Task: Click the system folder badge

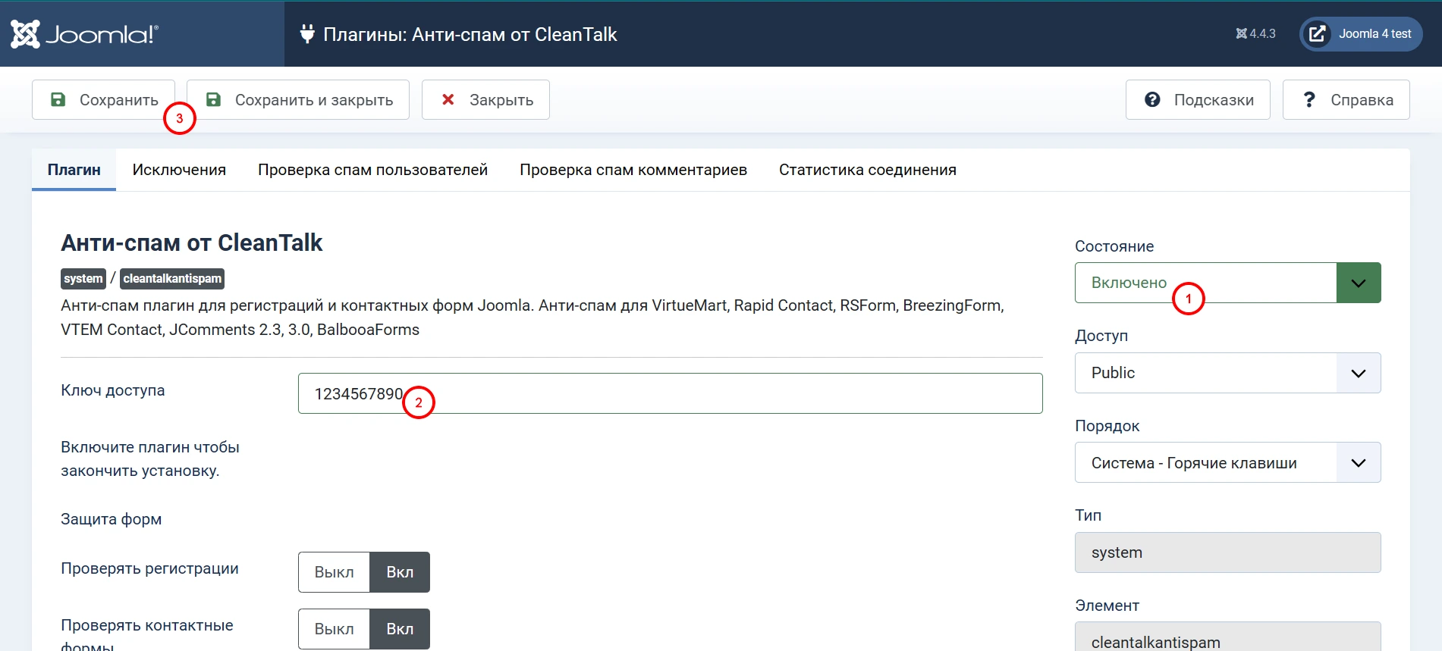Action: click(x=83, y=279)
